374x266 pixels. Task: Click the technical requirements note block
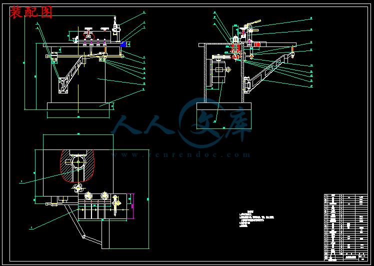(x=256, y=218)
